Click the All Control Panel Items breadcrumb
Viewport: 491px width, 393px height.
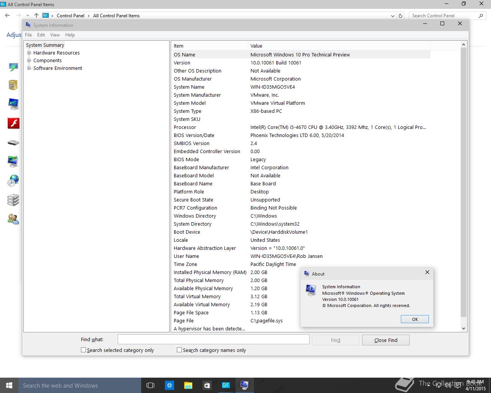coord(116,16)
